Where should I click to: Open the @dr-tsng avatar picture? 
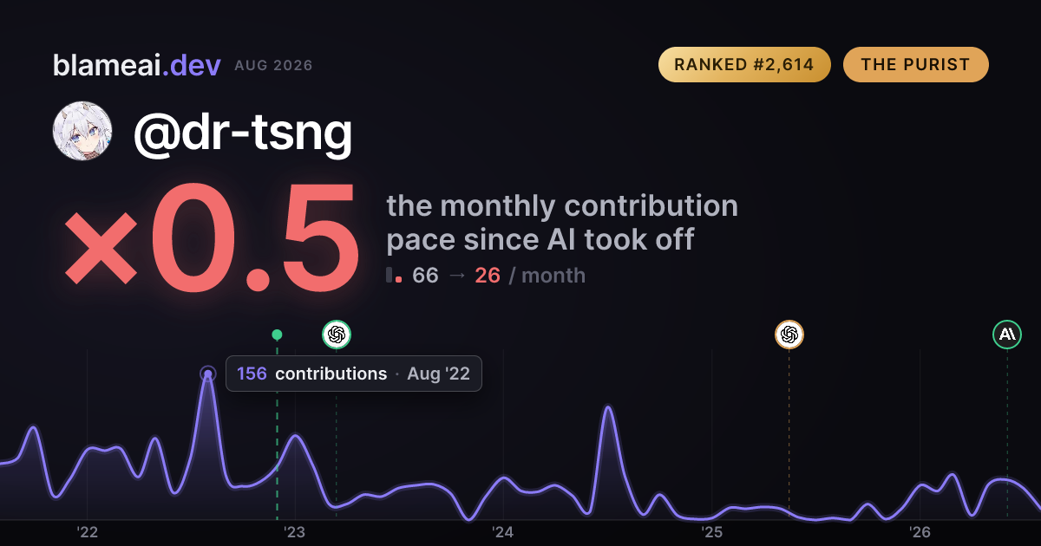(82, 131)
